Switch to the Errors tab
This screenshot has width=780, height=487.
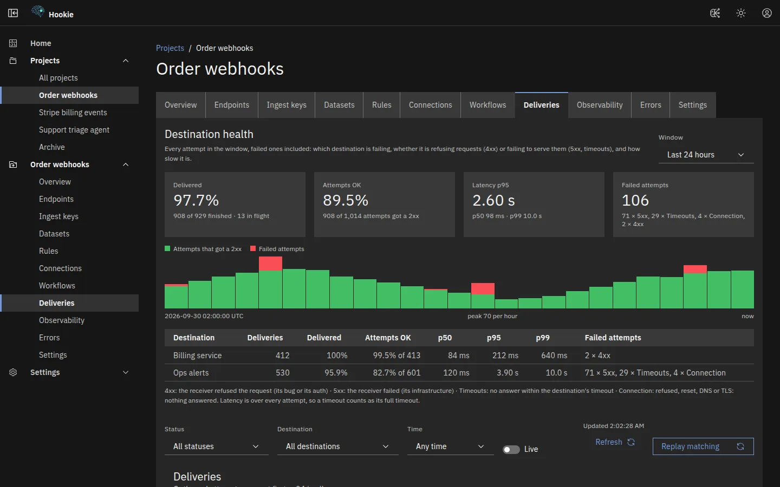651,105
